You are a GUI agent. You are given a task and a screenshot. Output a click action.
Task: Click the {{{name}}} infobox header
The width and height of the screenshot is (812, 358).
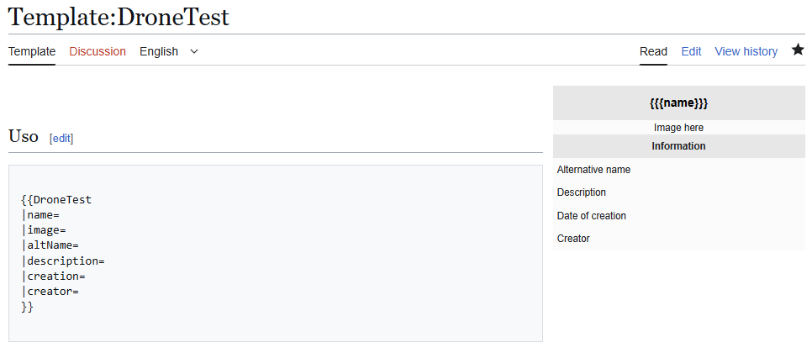click(x=678, y=103)
